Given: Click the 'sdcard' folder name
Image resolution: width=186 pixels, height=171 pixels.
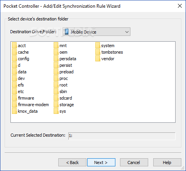Looking at the screenshot, I should tap(66, 98).
